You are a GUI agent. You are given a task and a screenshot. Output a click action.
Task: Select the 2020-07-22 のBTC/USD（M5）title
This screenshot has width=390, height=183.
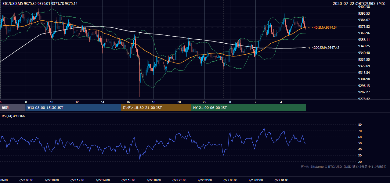[360, 3]
